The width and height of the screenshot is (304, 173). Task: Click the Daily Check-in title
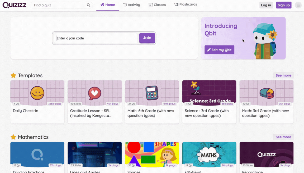coord(26,111)
